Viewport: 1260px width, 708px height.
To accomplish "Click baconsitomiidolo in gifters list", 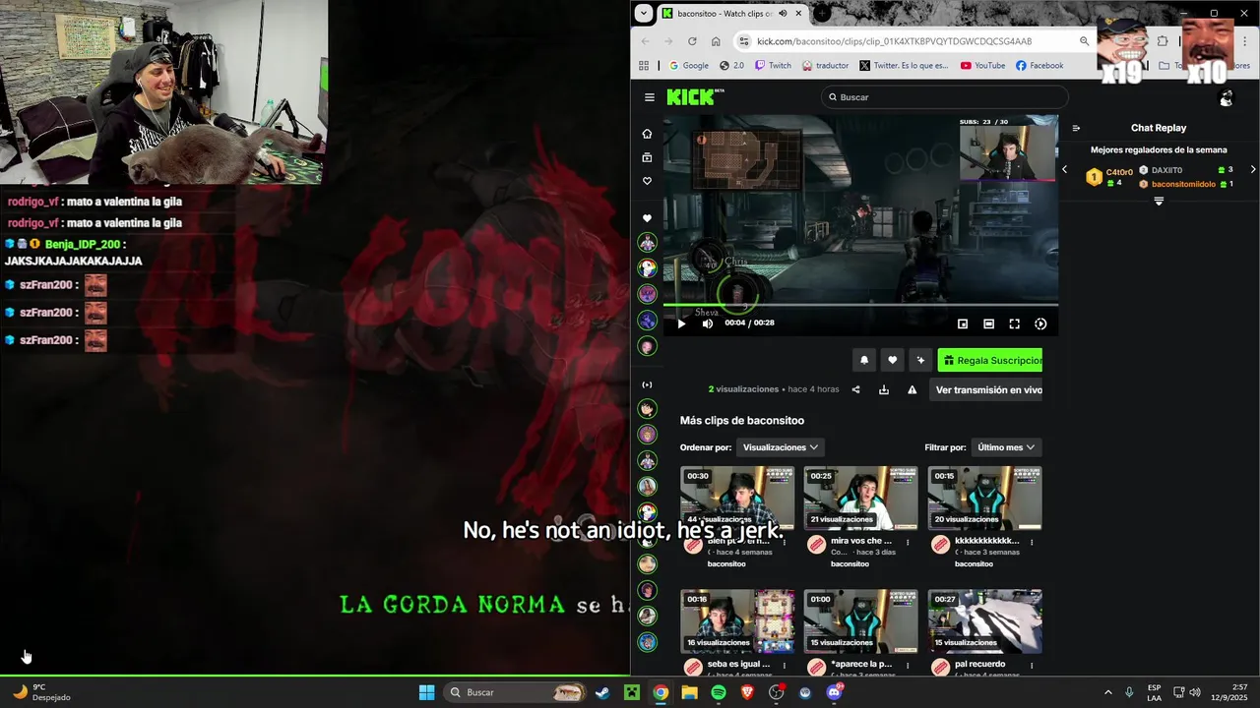I will (x=1182, y=184).
